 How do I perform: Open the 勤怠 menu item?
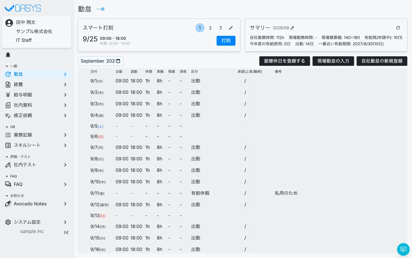point(37,74)
